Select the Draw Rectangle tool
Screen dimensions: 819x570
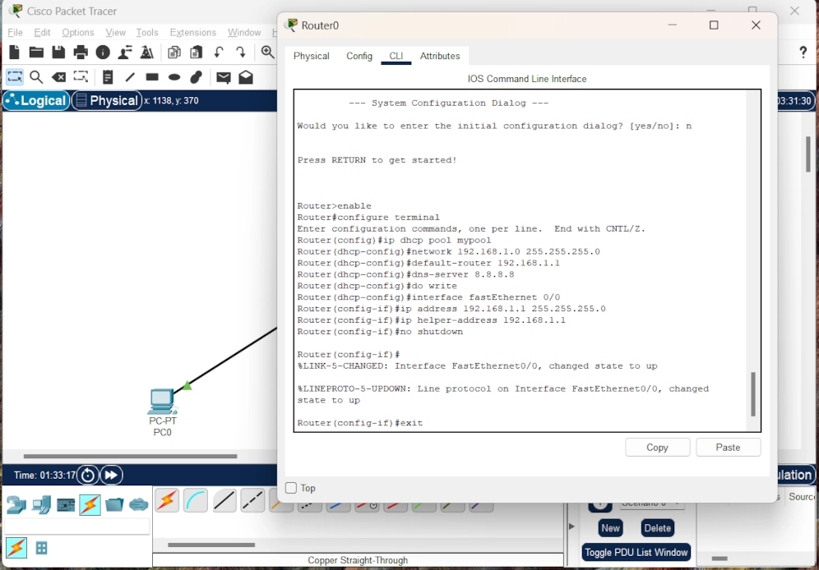click(x=152, y=77)
